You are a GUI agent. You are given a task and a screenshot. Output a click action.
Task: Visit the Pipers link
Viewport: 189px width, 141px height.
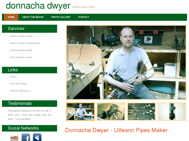tap(13, 77)
